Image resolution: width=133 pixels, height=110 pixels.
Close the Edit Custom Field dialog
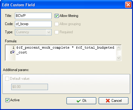pos(128,5)
